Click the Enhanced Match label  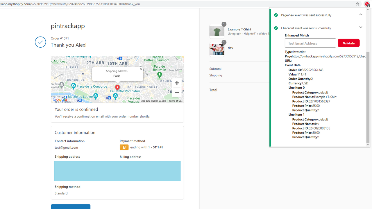pyautogui.click(x=297, y=35)
